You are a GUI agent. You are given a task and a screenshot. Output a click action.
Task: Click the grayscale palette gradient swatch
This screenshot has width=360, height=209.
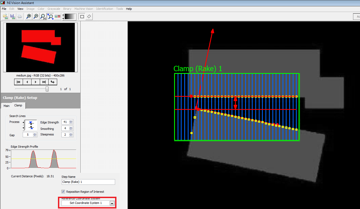click(70, 17)
